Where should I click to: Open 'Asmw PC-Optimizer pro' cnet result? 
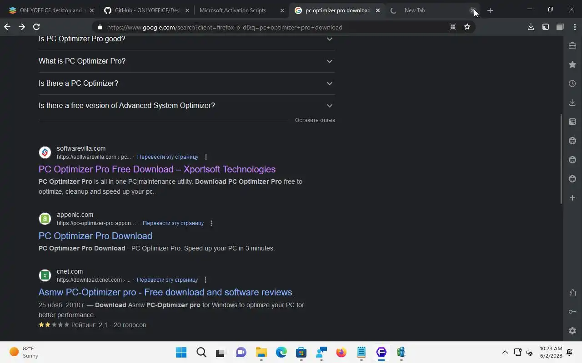pos(166,292)
